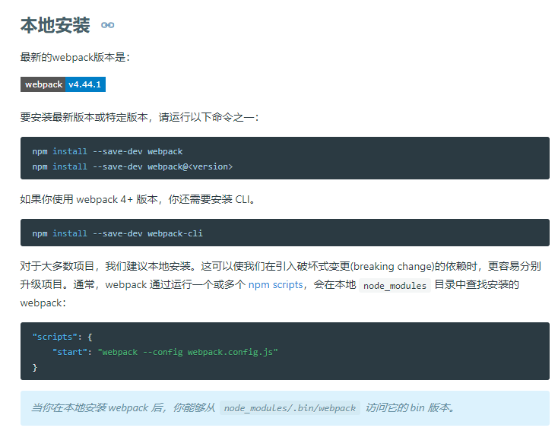Image resolution: width=558 pixels, height=431 pixels.
Task: Click the anchor link icon beside 本地安装
Action: [107, 25]
